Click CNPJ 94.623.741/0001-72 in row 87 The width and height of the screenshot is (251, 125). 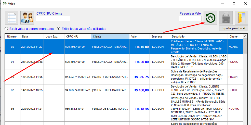77,90
